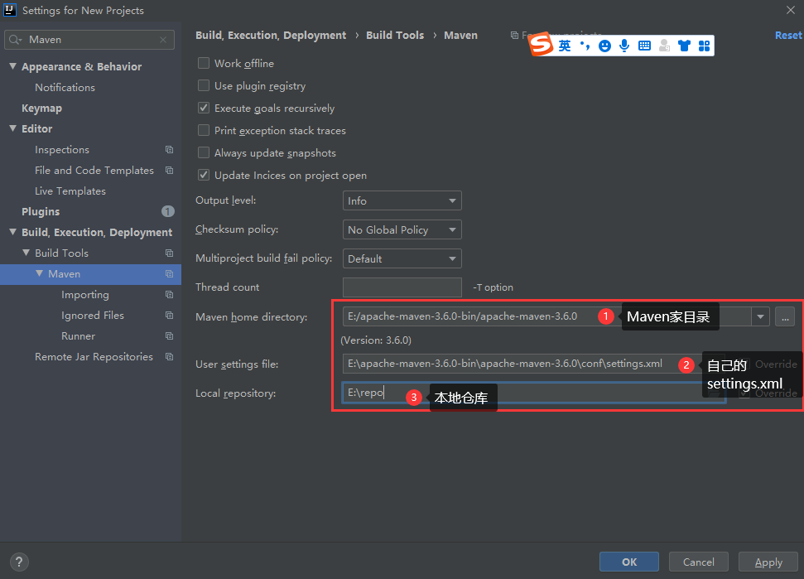Click the Local repository path field
The image size is (804, 579).
[534, 393]
